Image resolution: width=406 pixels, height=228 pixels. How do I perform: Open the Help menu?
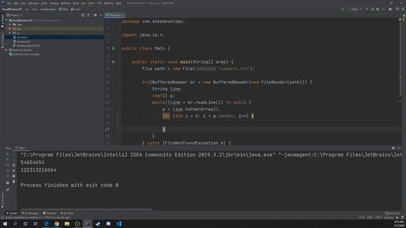coord(119,3)
